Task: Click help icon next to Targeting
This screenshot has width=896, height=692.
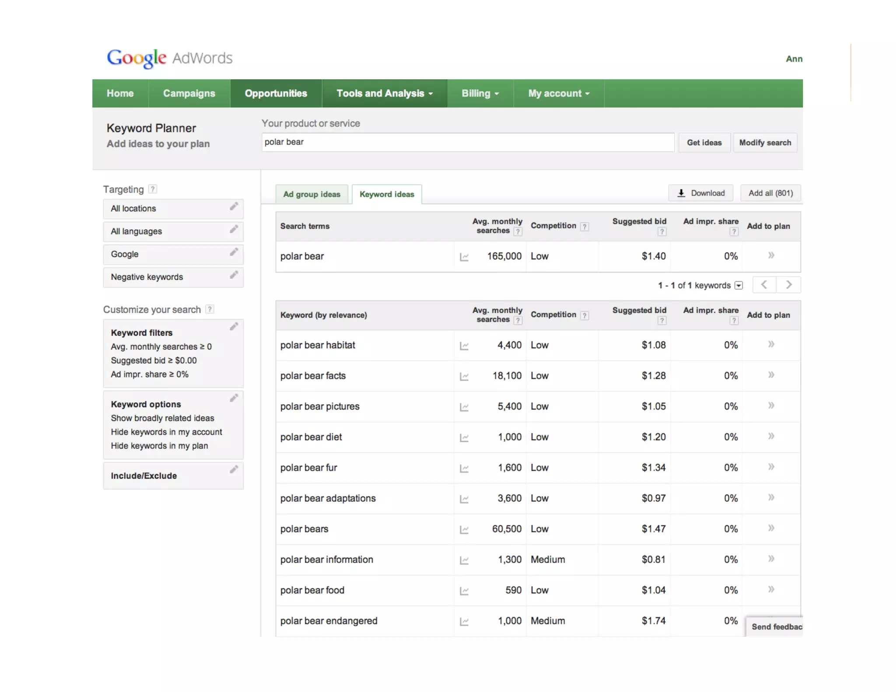Action: [x=152, y=189]
